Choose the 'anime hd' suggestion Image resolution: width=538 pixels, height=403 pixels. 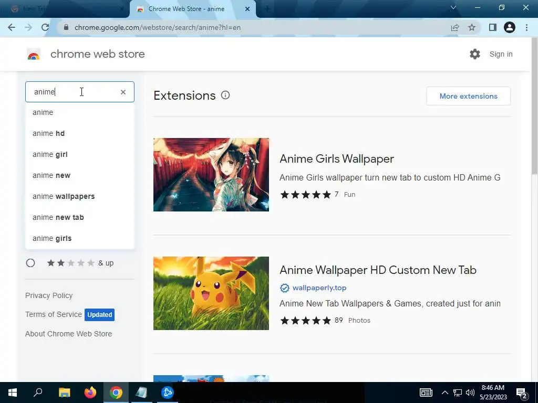point(80,133)
